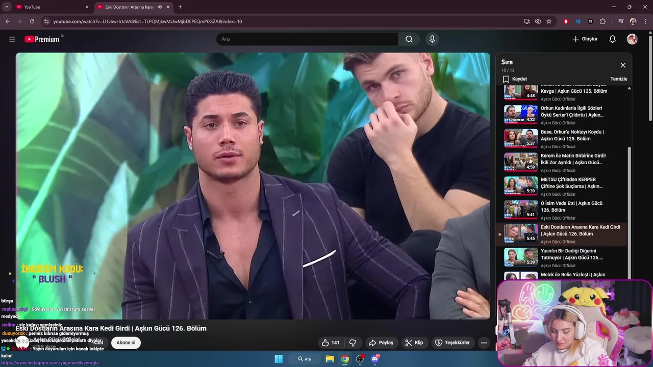
Task: Open the instagram.com/yagmurdilaveroglu link
Action: (50, 363)
